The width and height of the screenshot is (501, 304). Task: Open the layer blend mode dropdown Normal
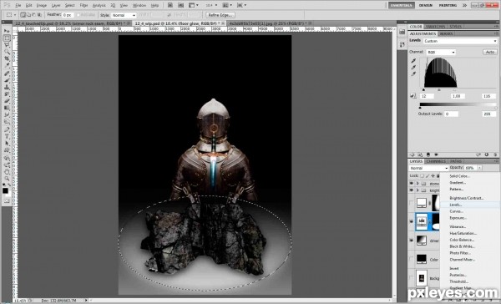428,168
